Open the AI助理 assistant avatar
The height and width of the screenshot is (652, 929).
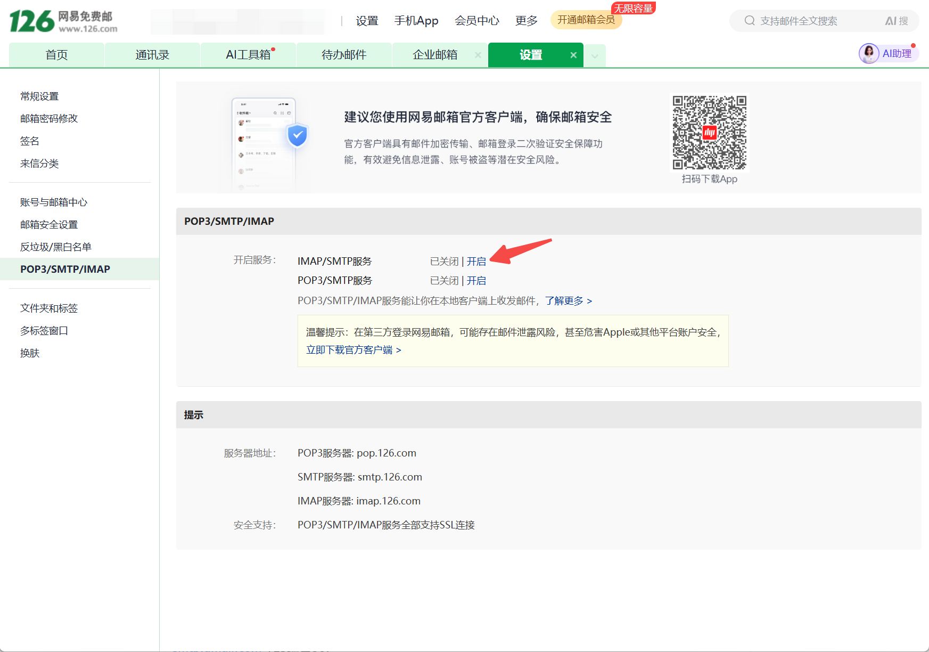[x=869, y=54]
